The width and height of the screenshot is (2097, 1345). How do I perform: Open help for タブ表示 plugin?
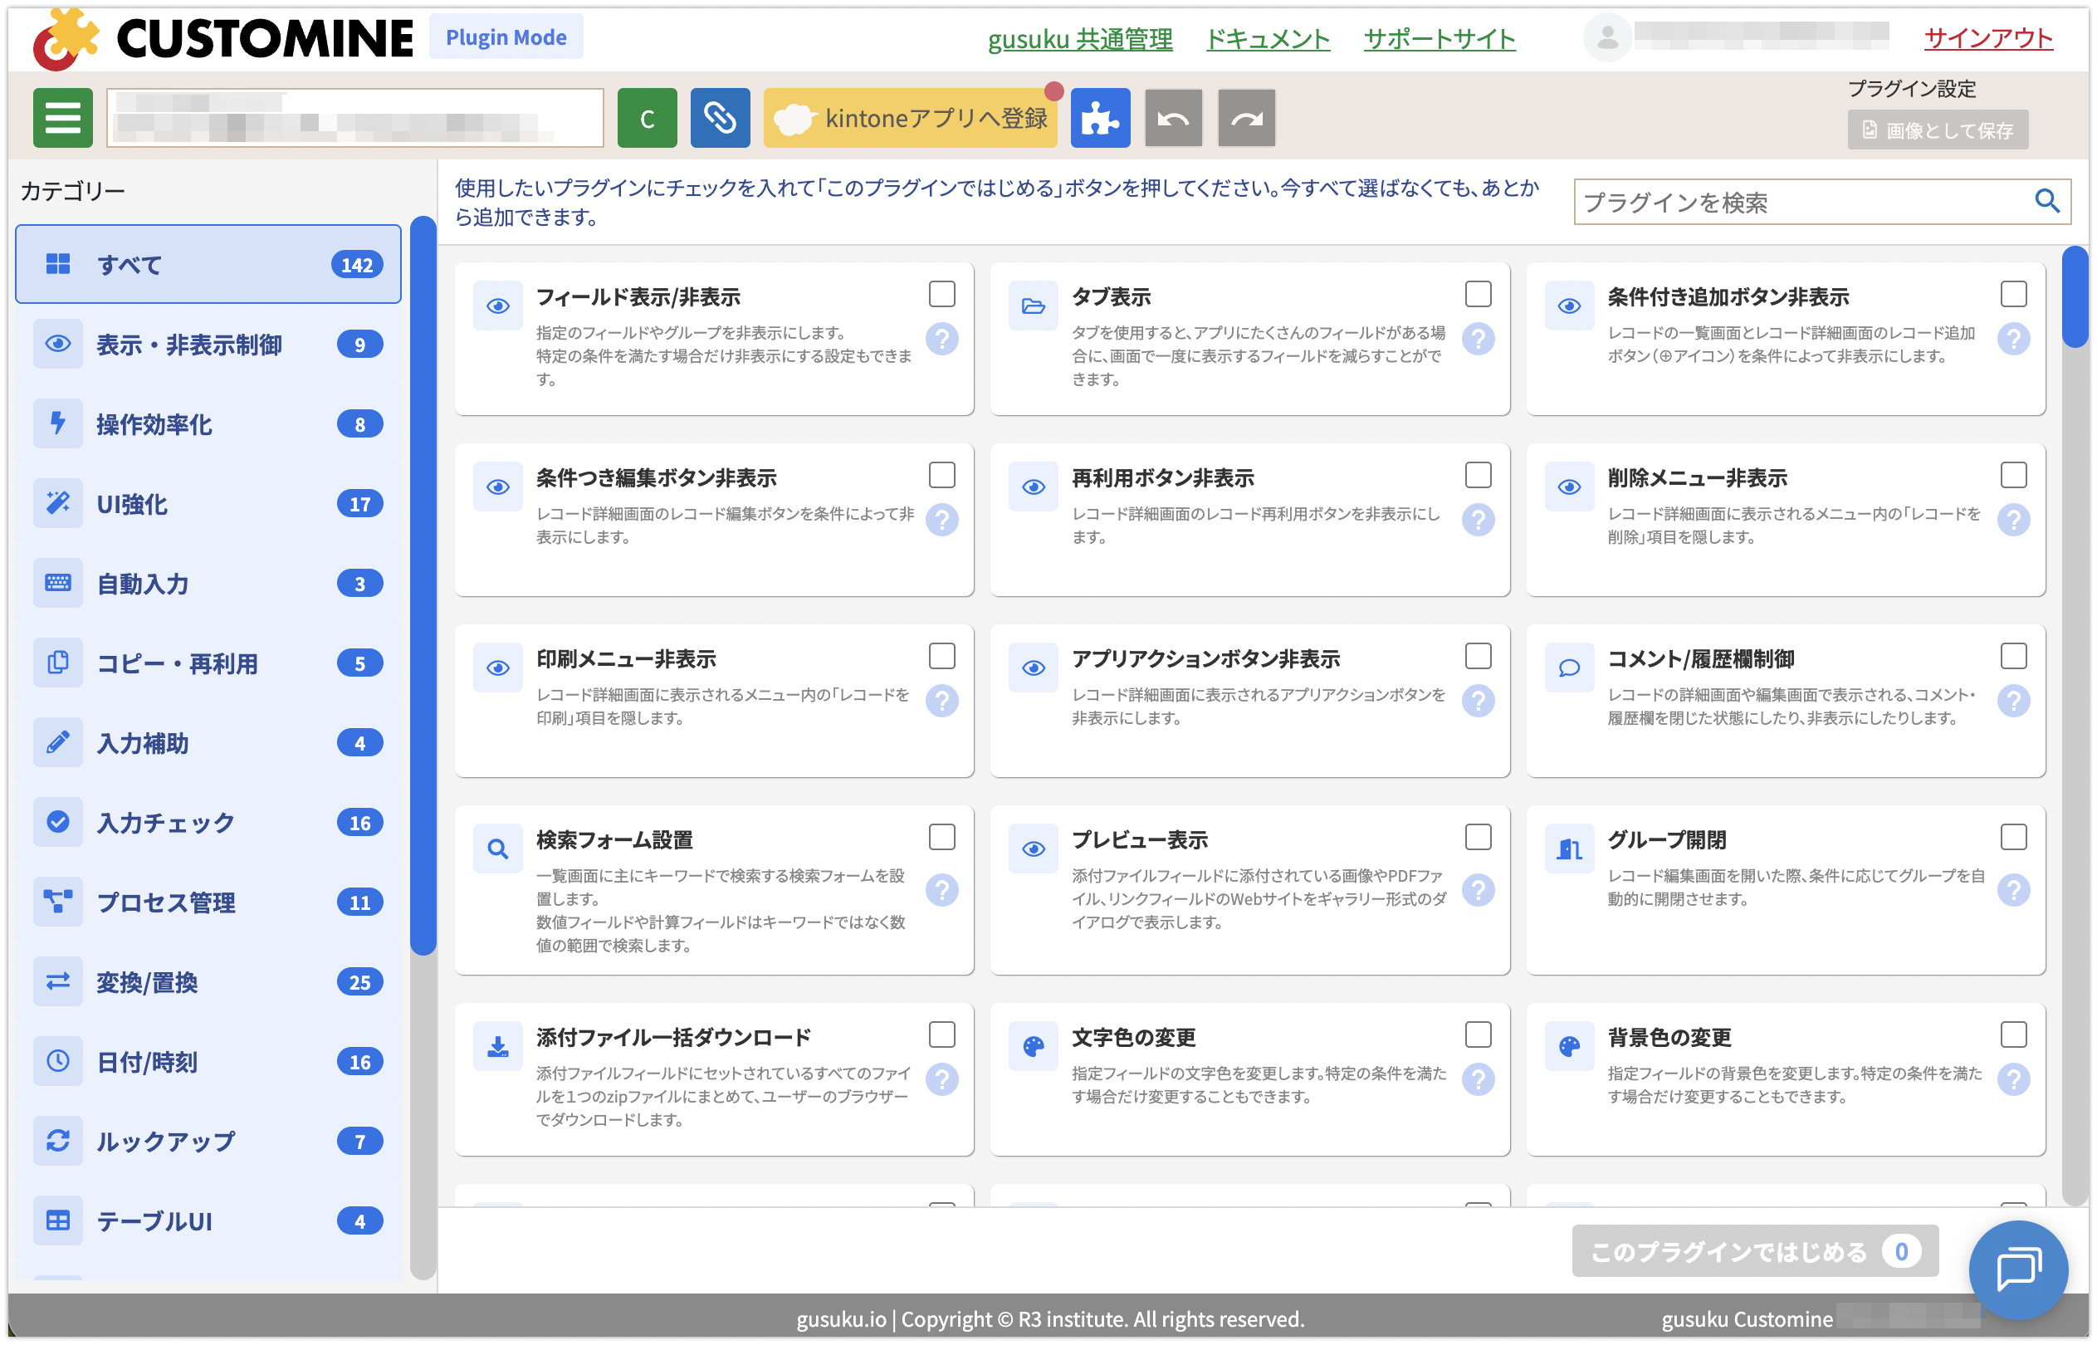click(1478, 339)
